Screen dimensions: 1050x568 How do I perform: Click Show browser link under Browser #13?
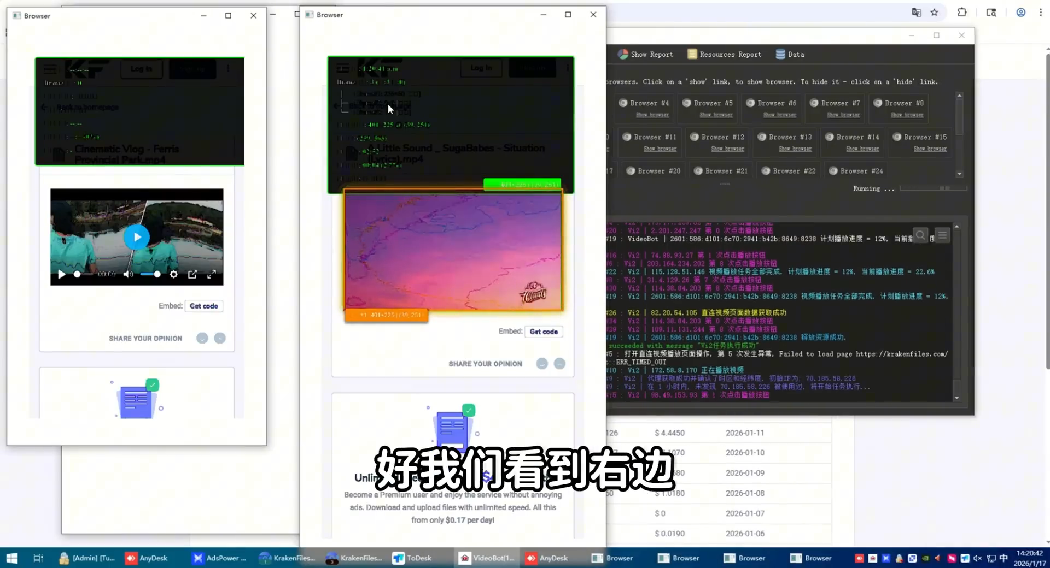(795, 149)
